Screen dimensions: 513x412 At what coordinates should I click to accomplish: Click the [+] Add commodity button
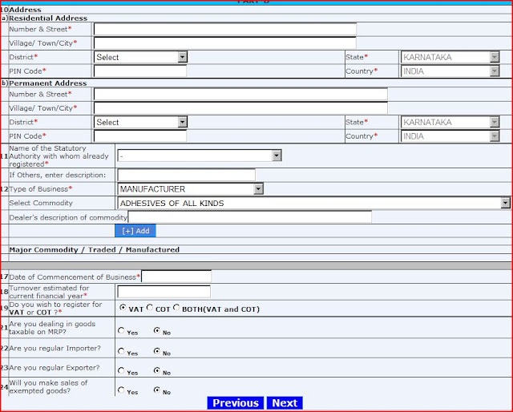[x=135, y=231]
